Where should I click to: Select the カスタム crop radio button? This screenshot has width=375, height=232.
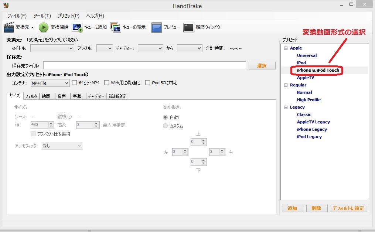pyautogui.click(x=165, y=126)
